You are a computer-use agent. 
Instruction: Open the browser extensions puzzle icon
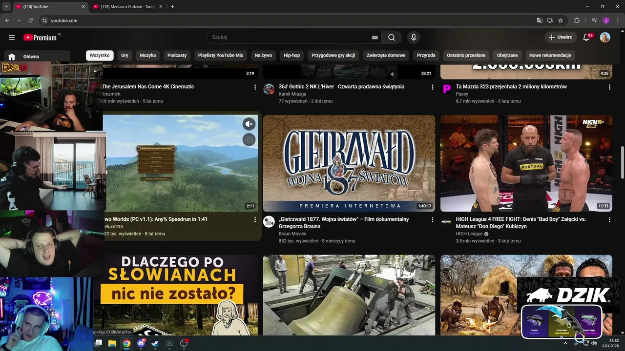tap(577, 20)
